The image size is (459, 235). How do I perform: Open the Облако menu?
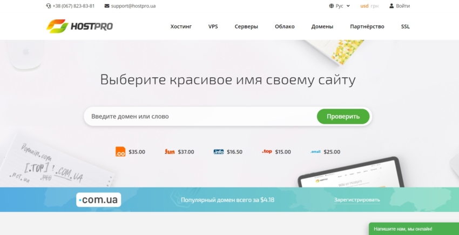[x=285, y=26]
